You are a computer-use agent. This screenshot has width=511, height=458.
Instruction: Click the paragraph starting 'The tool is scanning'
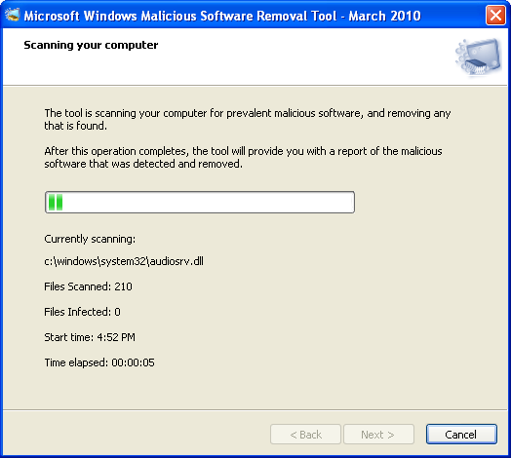click(x=247, y=119)
